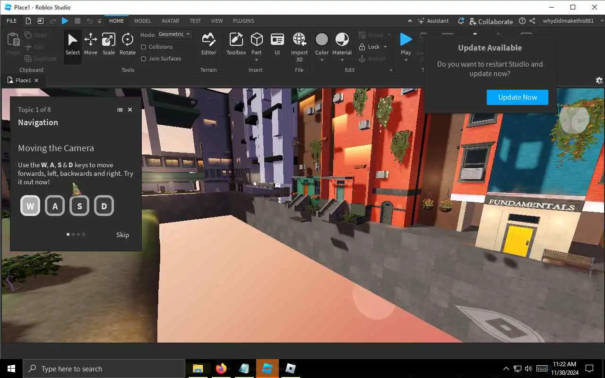Open the quick access customize dropdown
Screen dimensions: 605x378
(x=99, y=21)
